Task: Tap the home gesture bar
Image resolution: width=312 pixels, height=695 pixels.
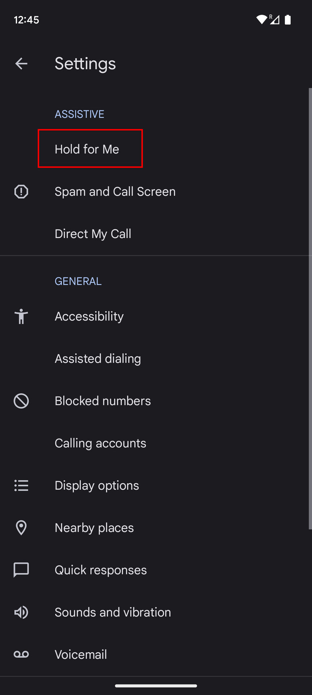Action: pos(156,686)
